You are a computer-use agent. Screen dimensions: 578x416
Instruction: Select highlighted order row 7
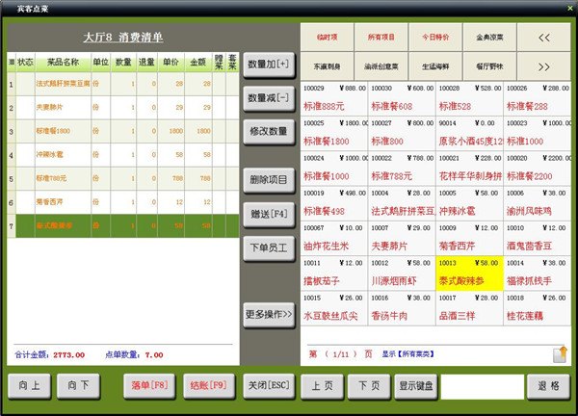[x=123, y=225]
